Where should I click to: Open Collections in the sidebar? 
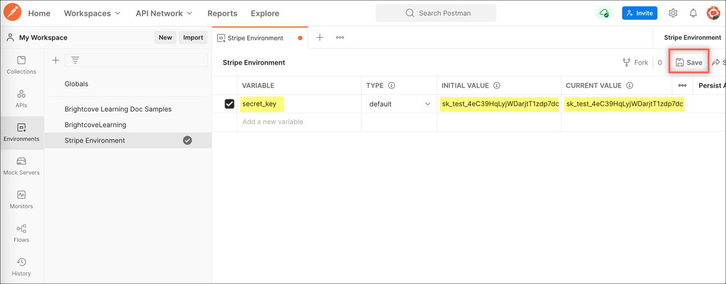click(x=21, y=65)
